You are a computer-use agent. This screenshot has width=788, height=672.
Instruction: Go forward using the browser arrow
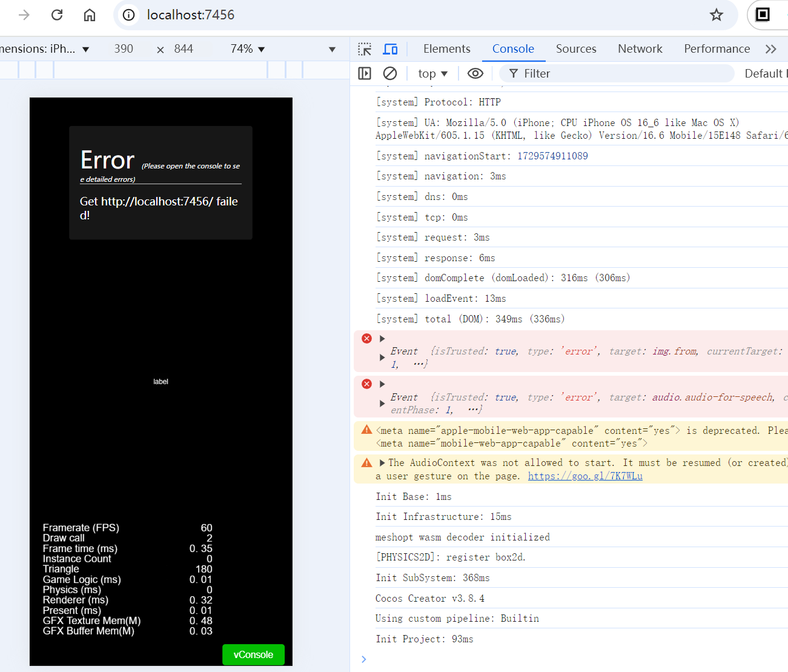[24, 15]
